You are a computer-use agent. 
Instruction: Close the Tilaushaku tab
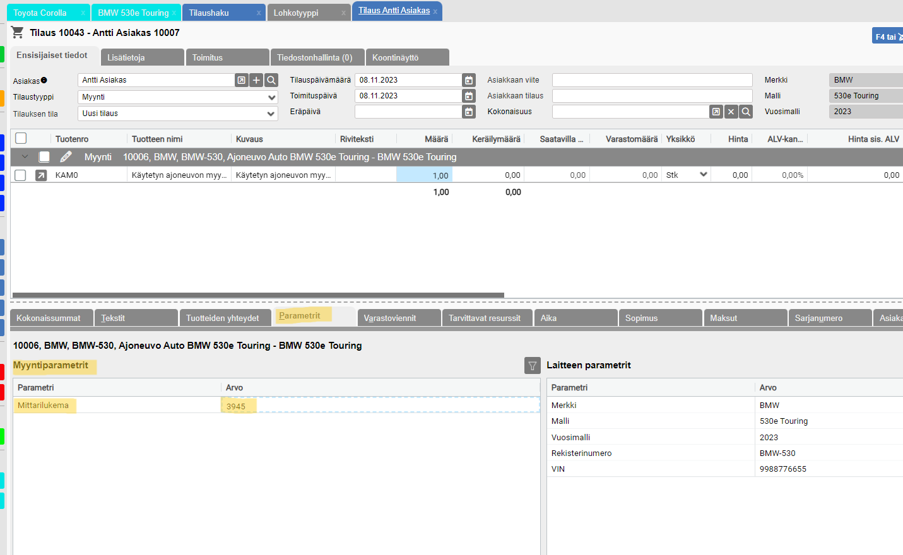tap(259, 13)
